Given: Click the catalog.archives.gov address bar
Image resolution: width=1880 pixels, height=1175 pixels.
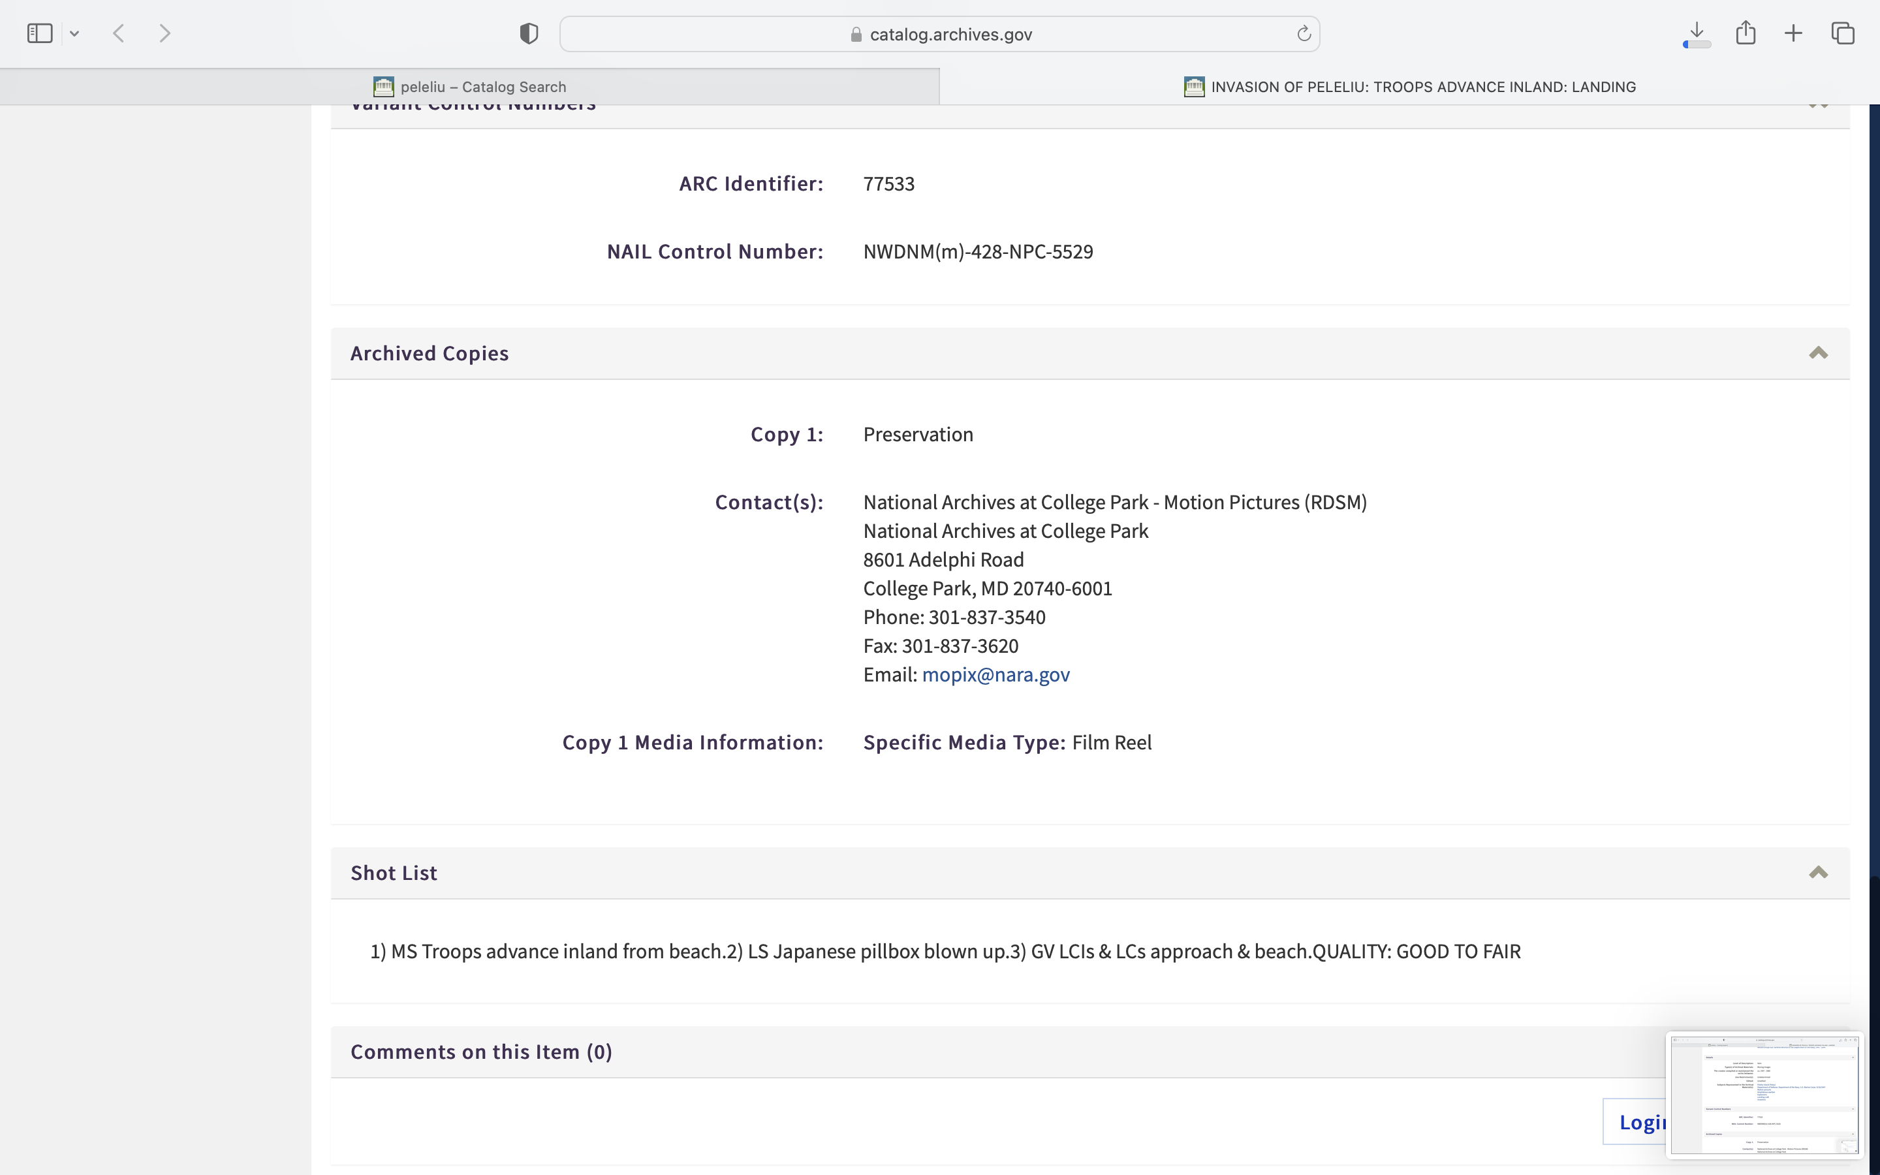Looking at the screenshot, I should pos(940,34).
